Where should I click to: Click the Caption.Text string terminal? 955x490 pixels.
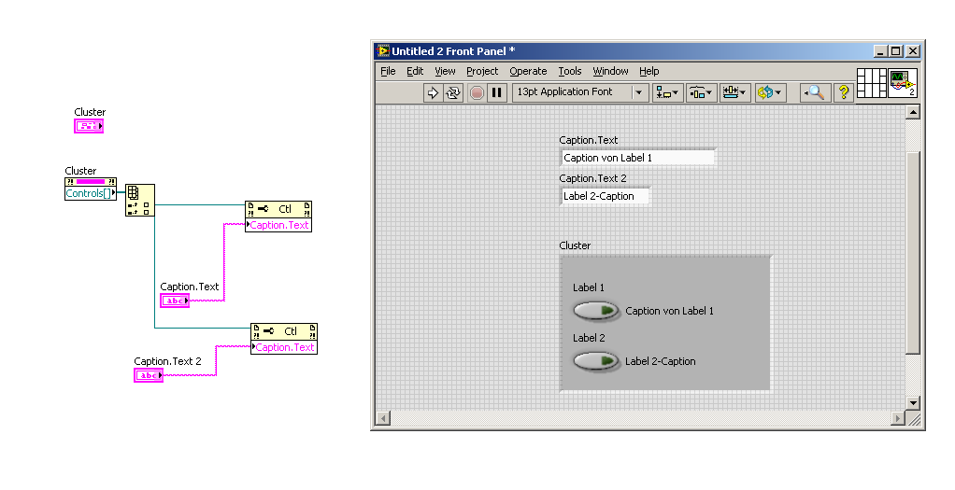(175, 301)
